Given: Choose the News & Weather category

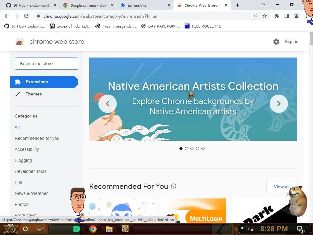Looking at the screenshot, I should pyautogui.click(x=31, y=193).
